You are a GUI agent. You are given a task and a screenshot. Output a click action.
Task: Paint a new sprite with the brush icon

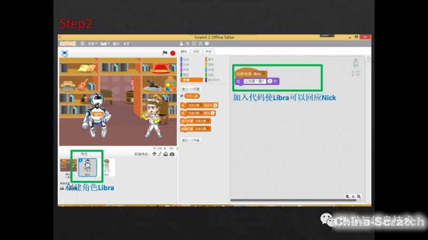click(159, 154)
